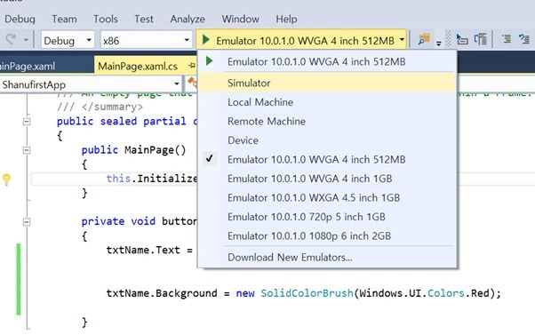Click Download New Emulators link
This screenshot has width=535, height=335.
(x=290, y=257)
